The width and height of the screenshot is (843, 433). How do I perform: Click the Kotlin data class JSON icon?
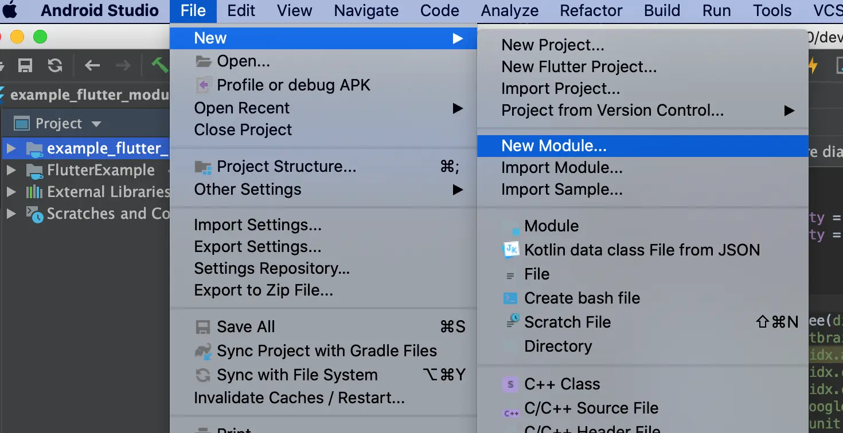coord(510,250)
